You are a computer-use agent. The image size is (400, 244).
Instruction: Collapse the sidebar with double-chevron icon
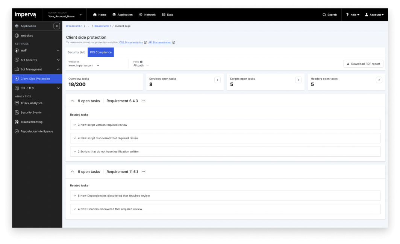[57, 26]
